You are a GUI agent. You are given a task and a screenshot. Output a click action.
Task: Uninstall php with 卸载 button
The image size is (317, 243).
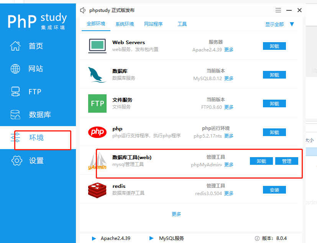click(274, 132)
